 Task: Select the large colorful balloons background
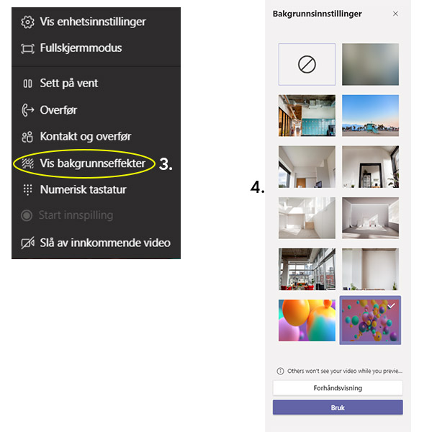[307, 320]
